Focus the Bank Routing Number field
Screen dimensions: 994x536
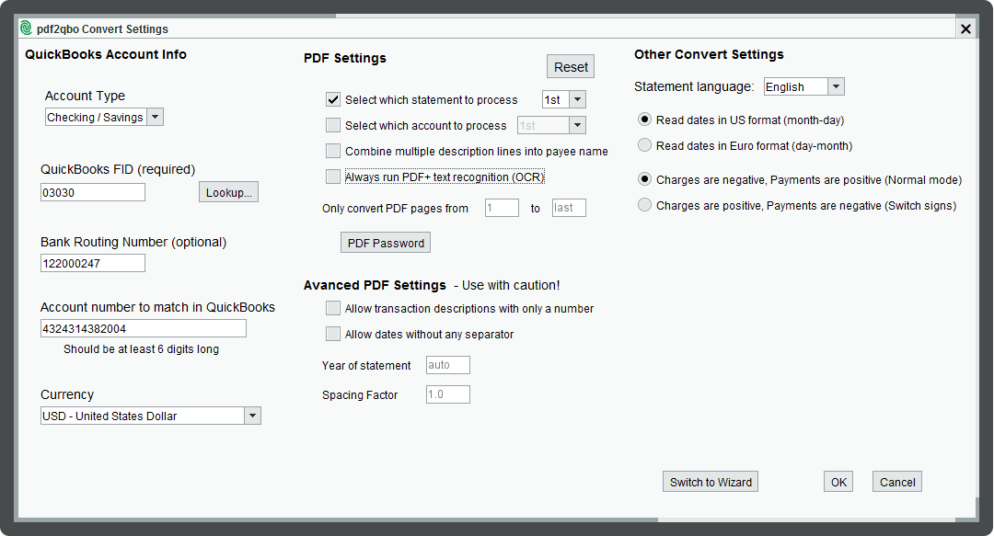(93, 263)
